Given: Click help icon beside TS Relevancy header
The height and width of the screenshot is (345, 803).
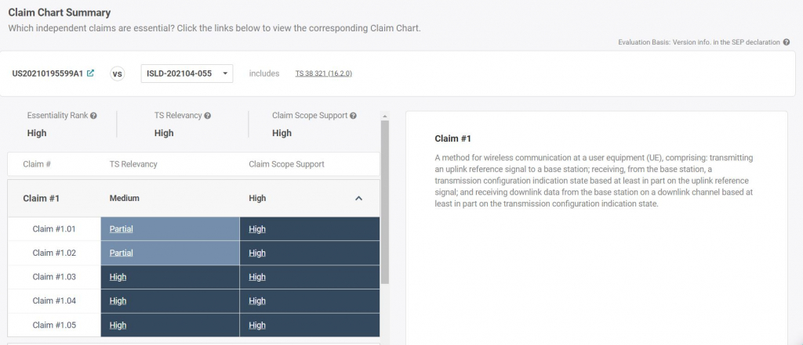Looking at the screenshot, I should coord(208,116).
